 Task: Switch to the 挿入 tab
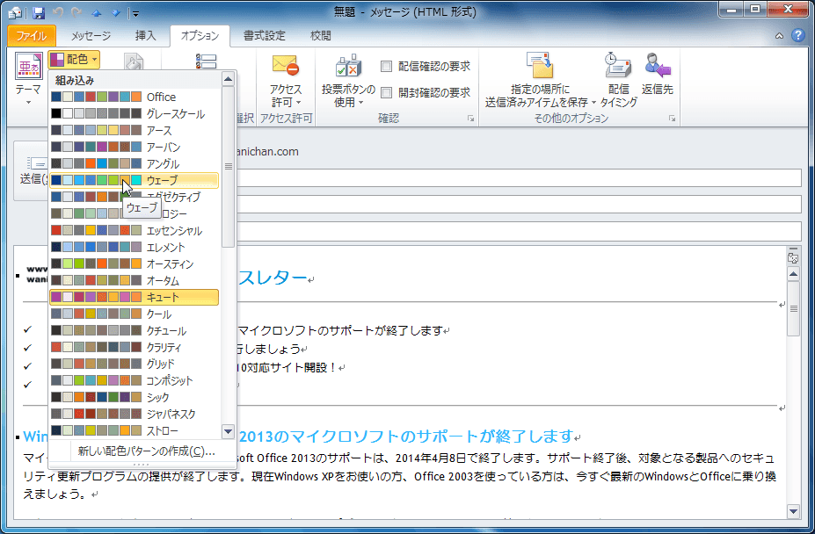(146, 35)
